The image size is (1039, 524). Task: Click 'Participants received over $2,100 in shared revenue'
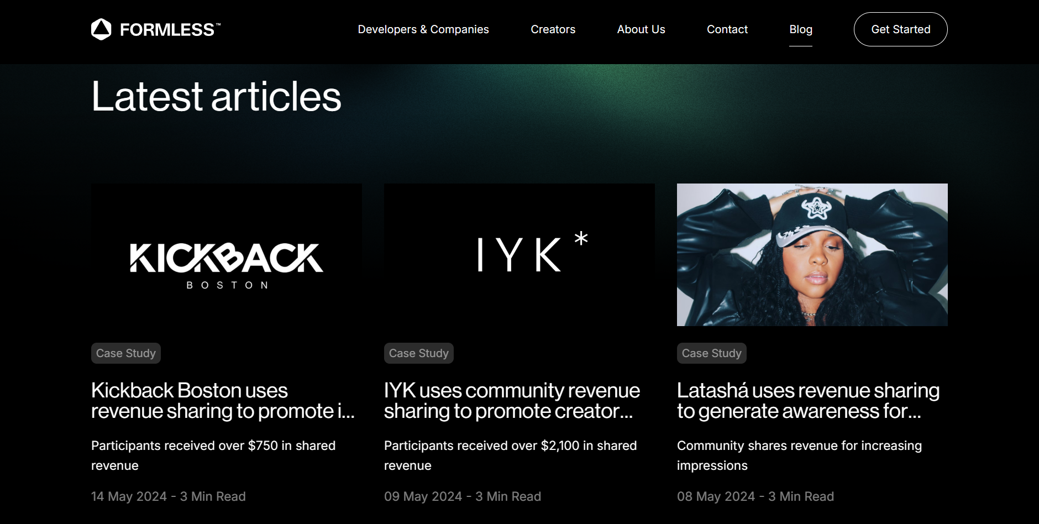click(x=511, y=455)
